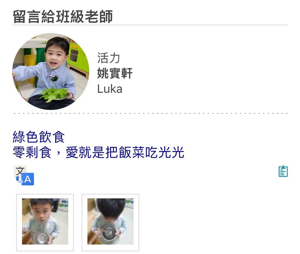Select the student name 姚實軒
Image resolution: width=300 pixels, height=254 pixels.
115,73
